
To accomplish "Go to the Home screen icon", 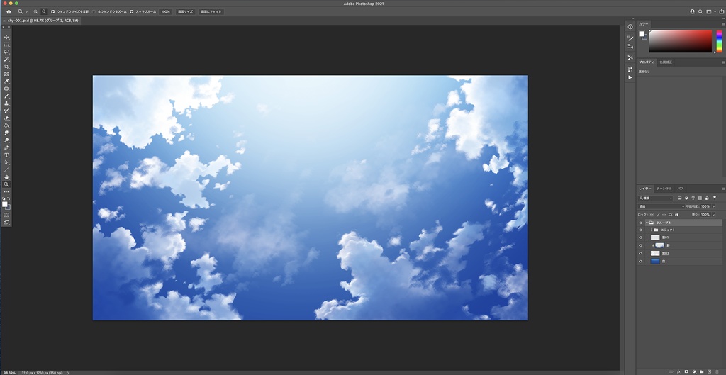I will point(9,11).
